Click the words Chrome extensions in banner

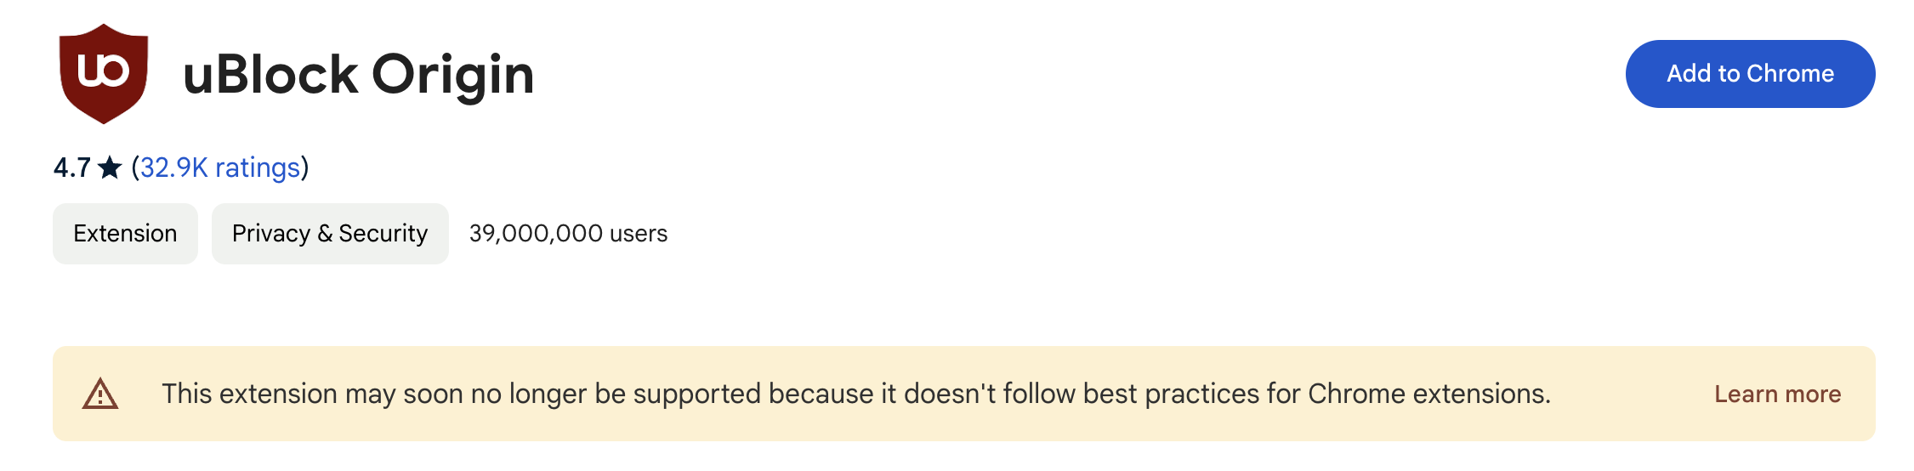[1429, 394]
